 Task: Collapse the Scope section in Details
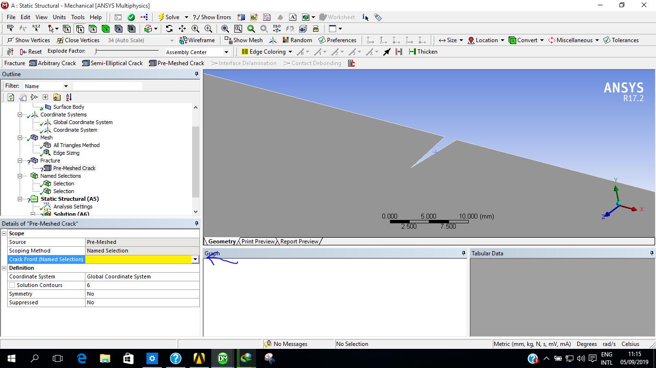[x=4, y=233]
